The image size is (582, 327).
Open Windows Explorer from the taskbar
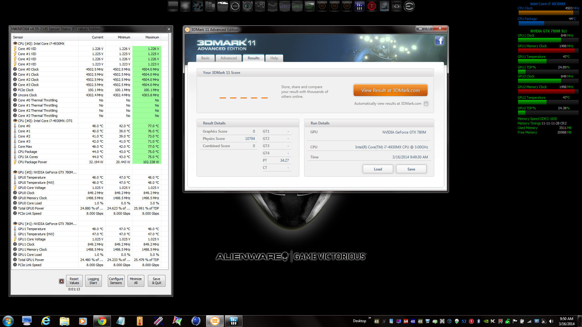coord(65,321)
